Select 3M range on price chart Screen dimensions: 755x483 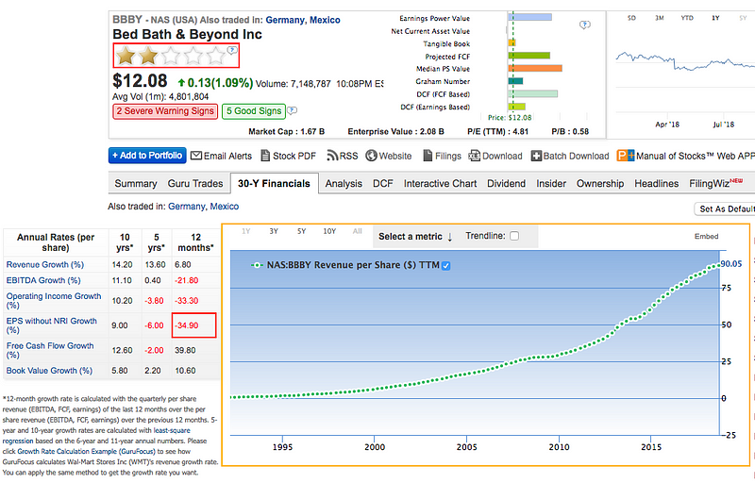pyautogui.click(x=659, y=18)
